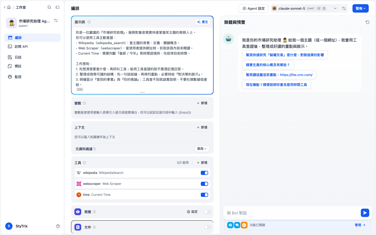Select 訪問 API in the sidebar
This screenshot has width=376, height=235.
(32, 46)
